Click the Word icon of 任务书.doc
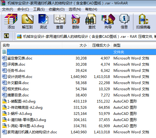The image size is (156, 138). click(4, 70)
